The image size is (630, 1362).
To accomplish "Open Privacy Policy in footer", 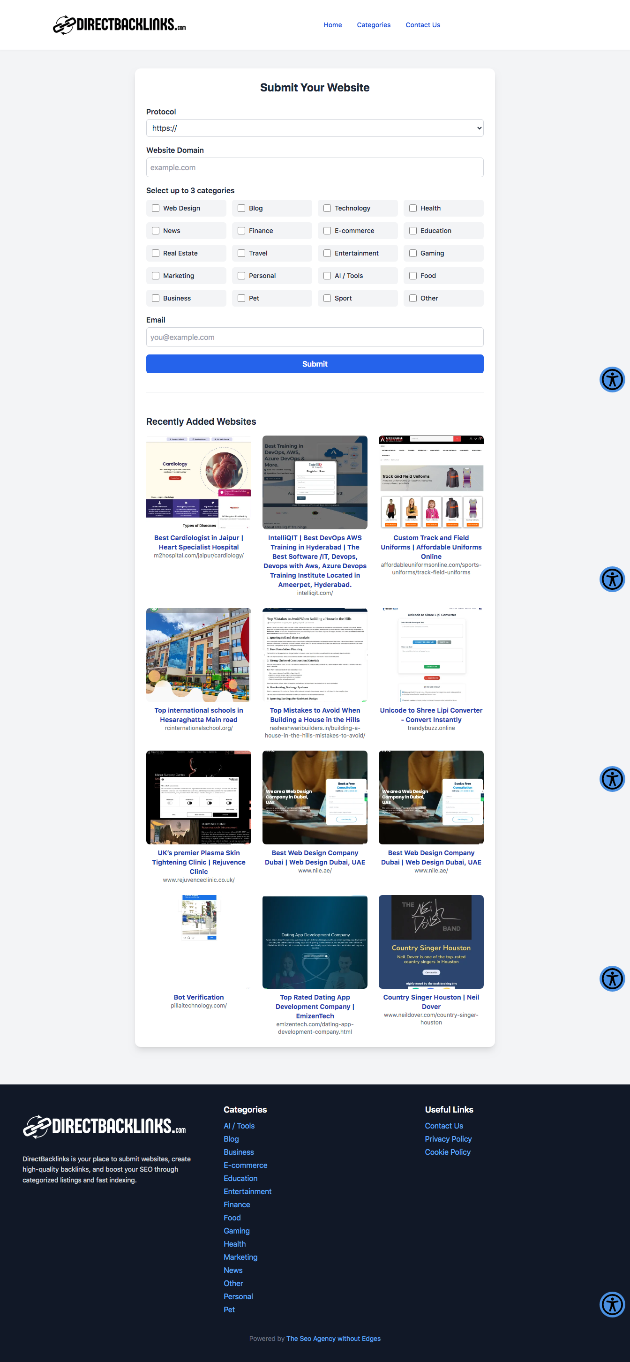I will coord(448,1139).
